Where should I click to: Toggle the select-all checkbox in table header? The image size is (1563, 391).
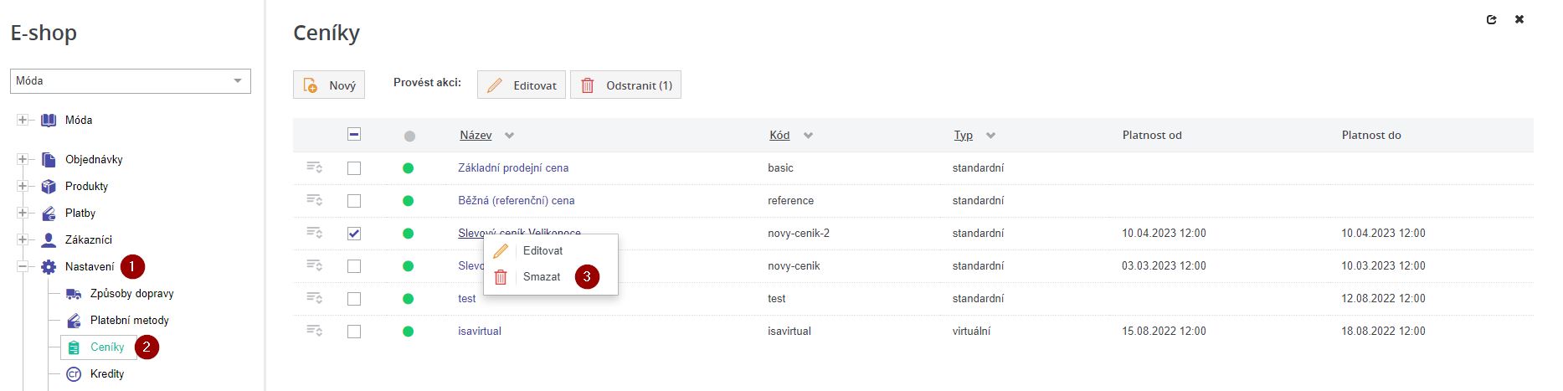tap(354, 135)
